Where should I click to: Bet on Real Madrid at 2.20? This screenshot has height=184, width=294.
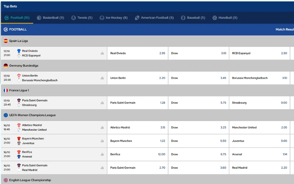tap(259, 168)
